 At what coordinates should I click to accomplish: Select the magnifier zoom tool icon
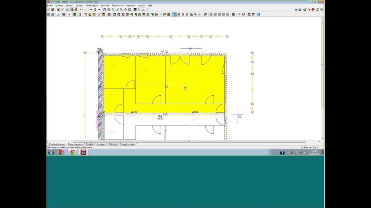[x=113, y=10]
